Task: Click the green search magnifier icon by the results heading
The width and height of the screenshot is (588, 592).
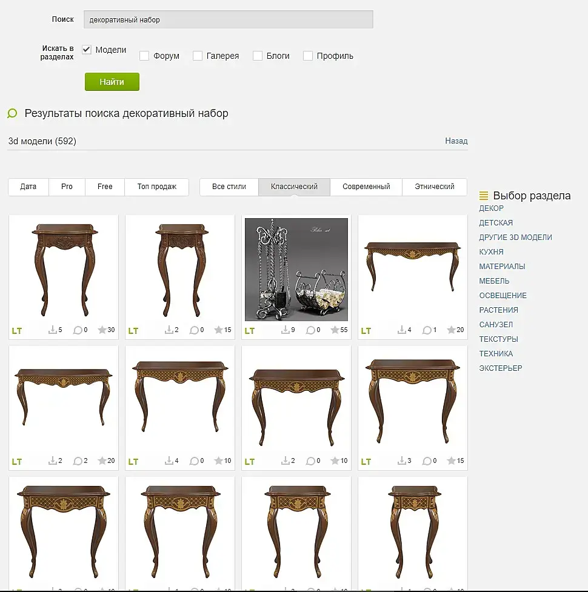Action: click(12, 113)
